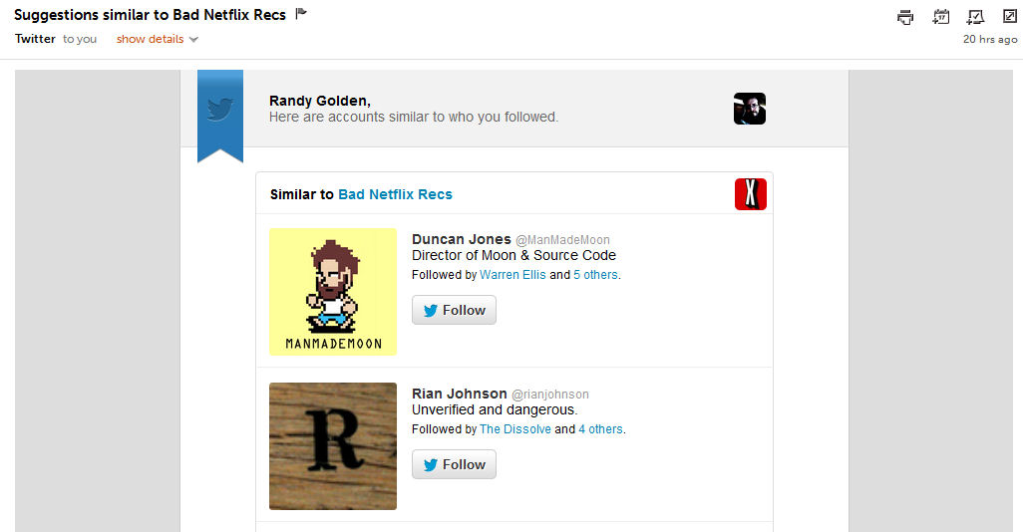The height and width of the screenshot is (532, 1023).
Task: Click the Twitter sender name
Action: pyautogui.click(x=35, y=39)
